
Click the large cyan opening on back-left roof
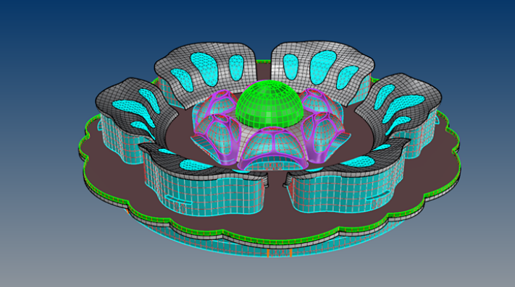[204, 69]
